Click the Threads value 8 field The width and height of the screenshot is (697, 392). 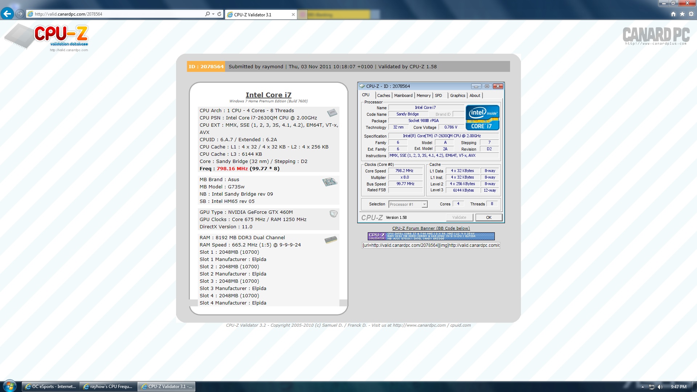492,204
